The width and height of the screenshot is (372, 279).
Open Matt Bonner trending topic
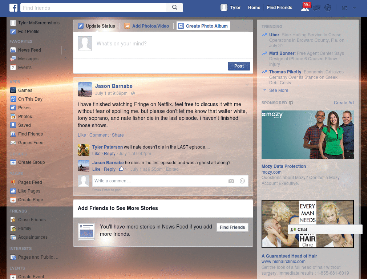click(x=282, y=53)
